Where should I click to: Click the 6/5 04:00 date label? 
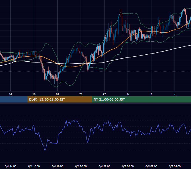point(175,166)
